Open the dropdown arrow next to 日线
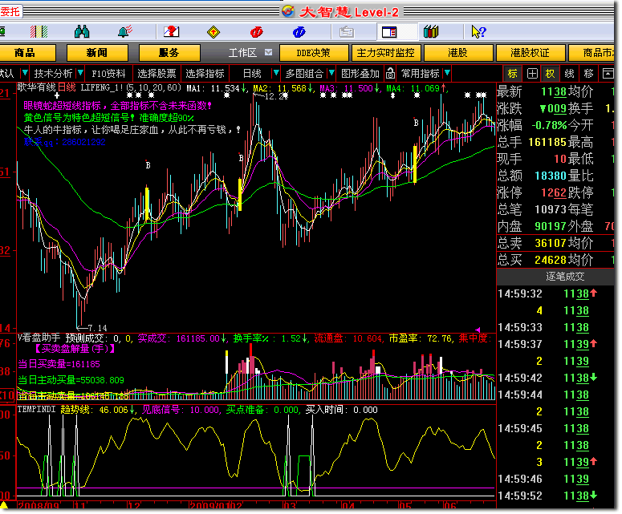This screenshot has height=514, width=622. click(x=276, y=73)
